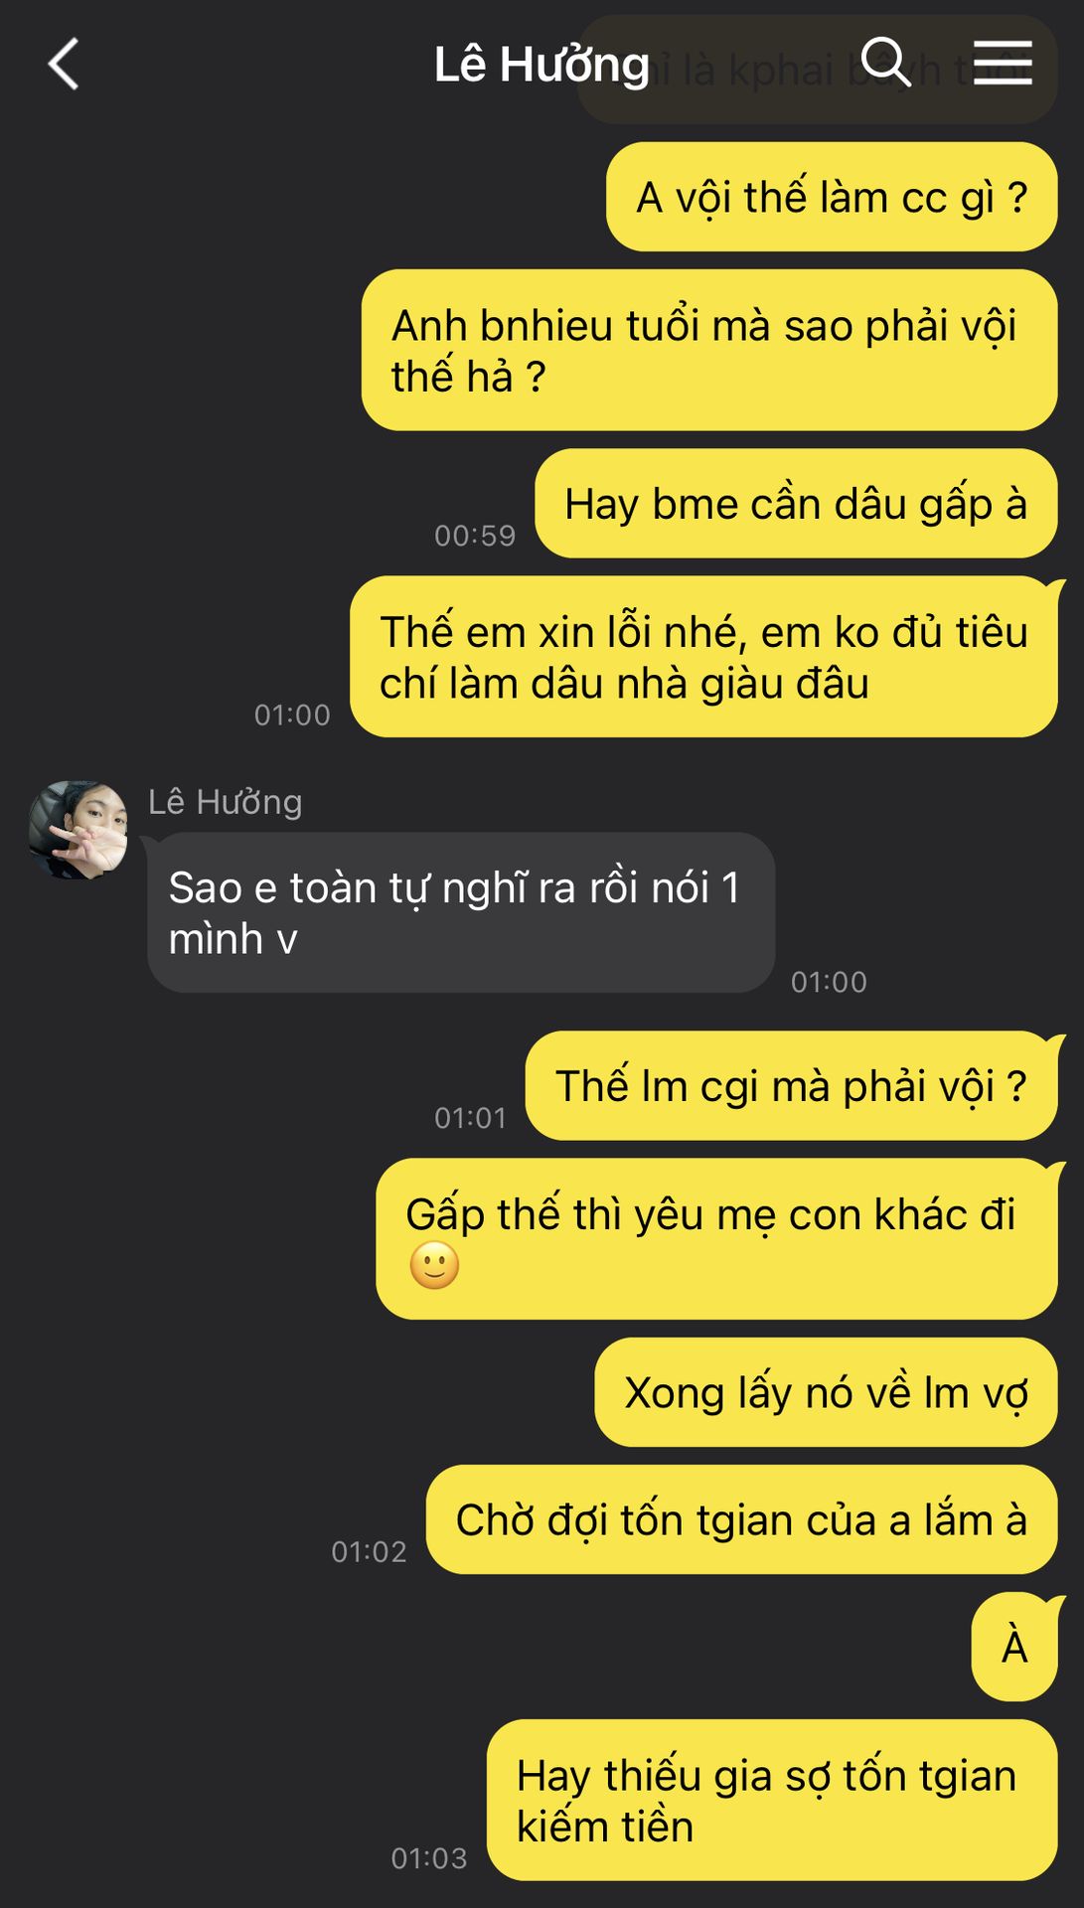The image size is (1084, 1908).
Task: Open chat search magnifier icon
Action: [885, 63]
